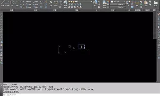Screen dimensions: 160x96
Task: Open 图层特性 (Layer Properties) manager
Action: coord(65,4)
